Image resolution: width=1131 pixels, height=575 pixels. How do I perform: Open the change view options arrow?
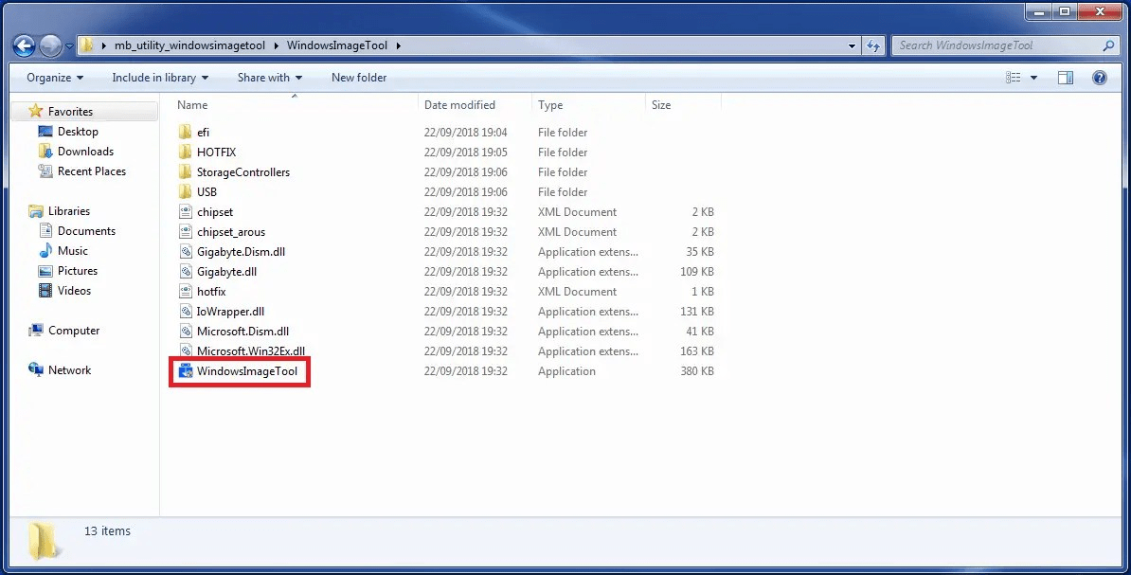(1033, 78)
